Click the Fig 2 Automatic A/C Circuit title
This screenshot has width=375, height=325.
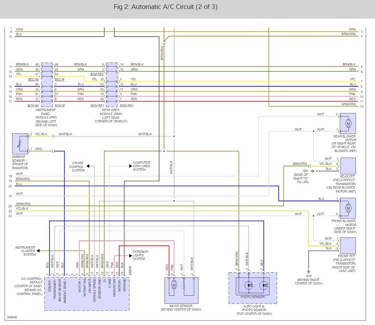pyautogui.click(x=166, y=7)
